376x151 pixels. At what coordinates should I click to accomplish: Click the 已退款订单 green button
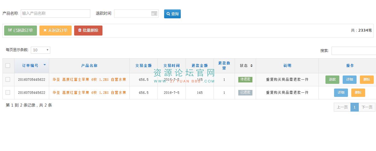point(21,31)
